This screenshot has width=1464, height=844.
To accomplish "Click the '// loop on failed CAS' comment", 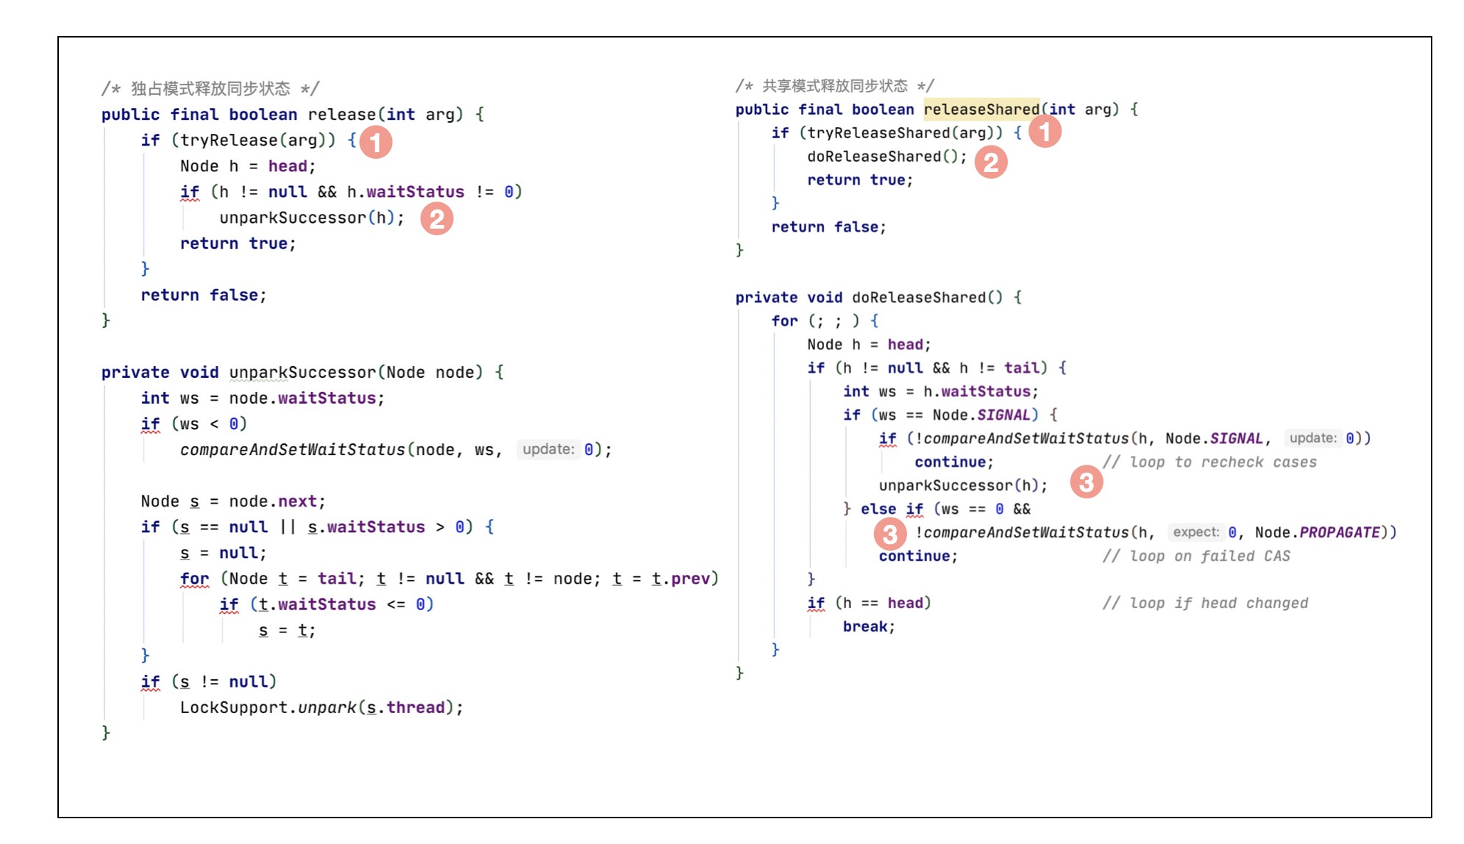I will click(1195, 556).
